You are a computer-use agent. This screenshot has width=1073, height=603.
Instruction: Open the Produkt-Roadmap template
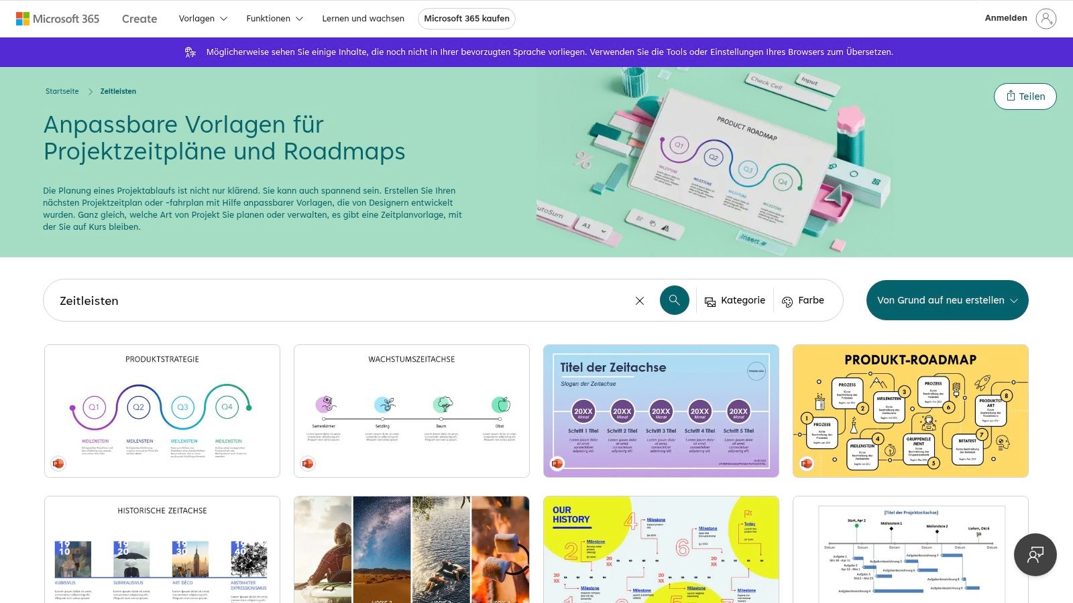click(911, 411)
